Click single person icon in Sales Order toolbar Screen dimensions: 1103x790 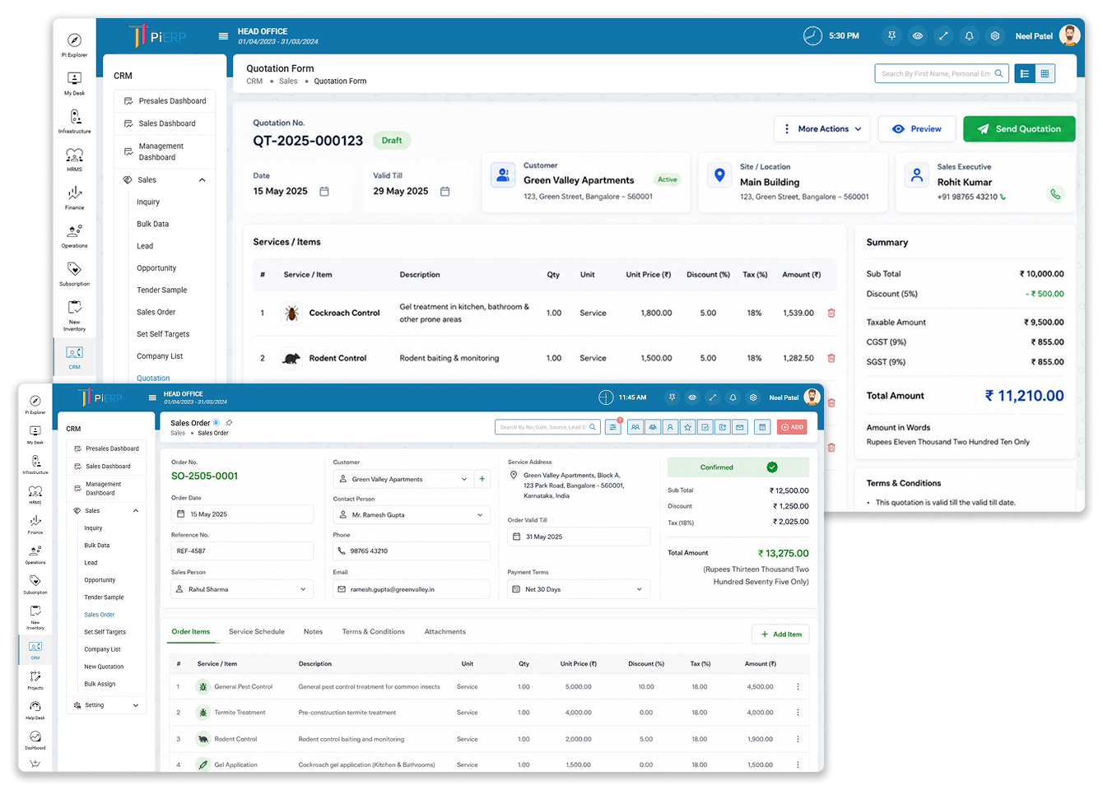[x=670, y=427]
